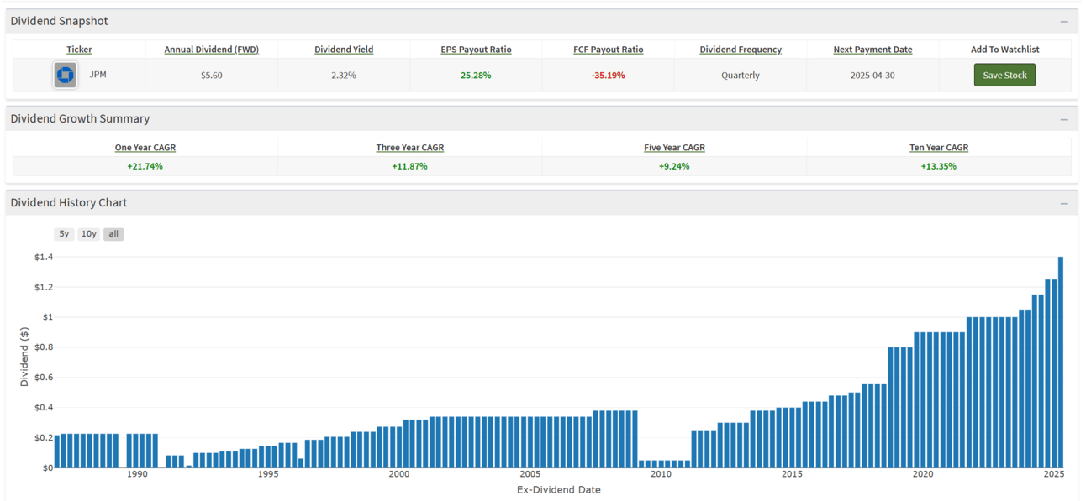Click the Dividend Frequency header

(x=741, y=50)
